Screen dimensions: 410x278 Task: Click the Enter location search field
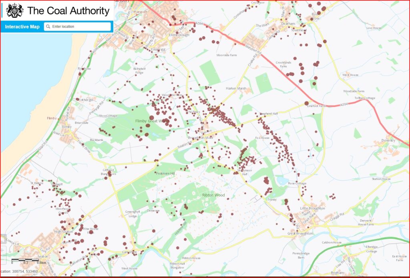(x=78, y=27)
